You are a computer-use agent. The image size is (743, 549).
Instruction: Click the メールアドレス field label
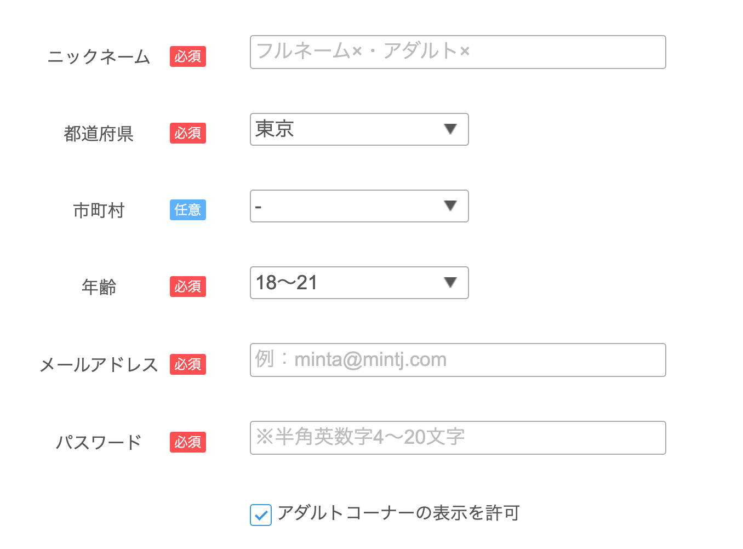point(99,365)
